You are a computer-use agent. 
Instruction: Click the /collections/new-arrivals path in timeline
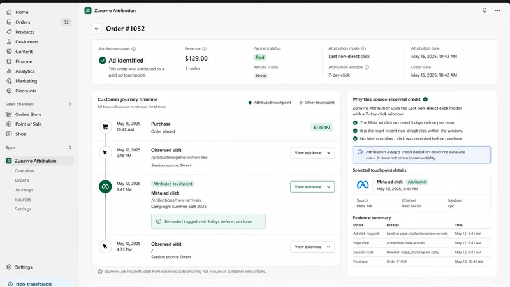176,200
